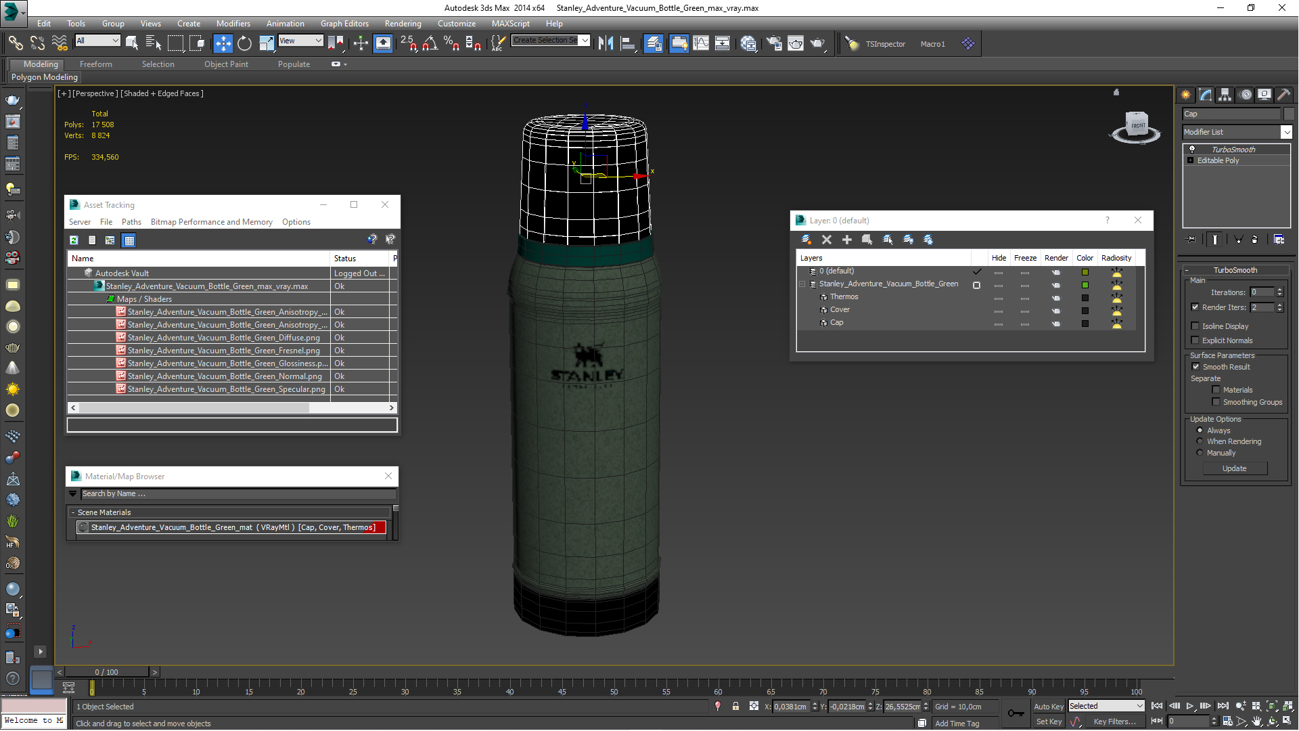Open the Material Editor icon
This screenshot has width=1299, height=731.
click(748, 43)
